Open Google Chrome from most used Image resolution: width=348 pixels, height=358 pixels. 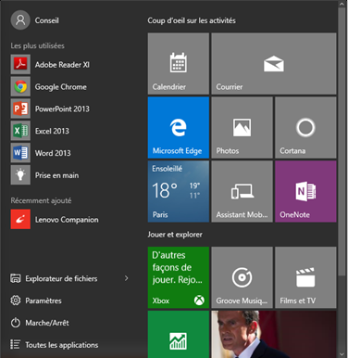tap(49, 86)
